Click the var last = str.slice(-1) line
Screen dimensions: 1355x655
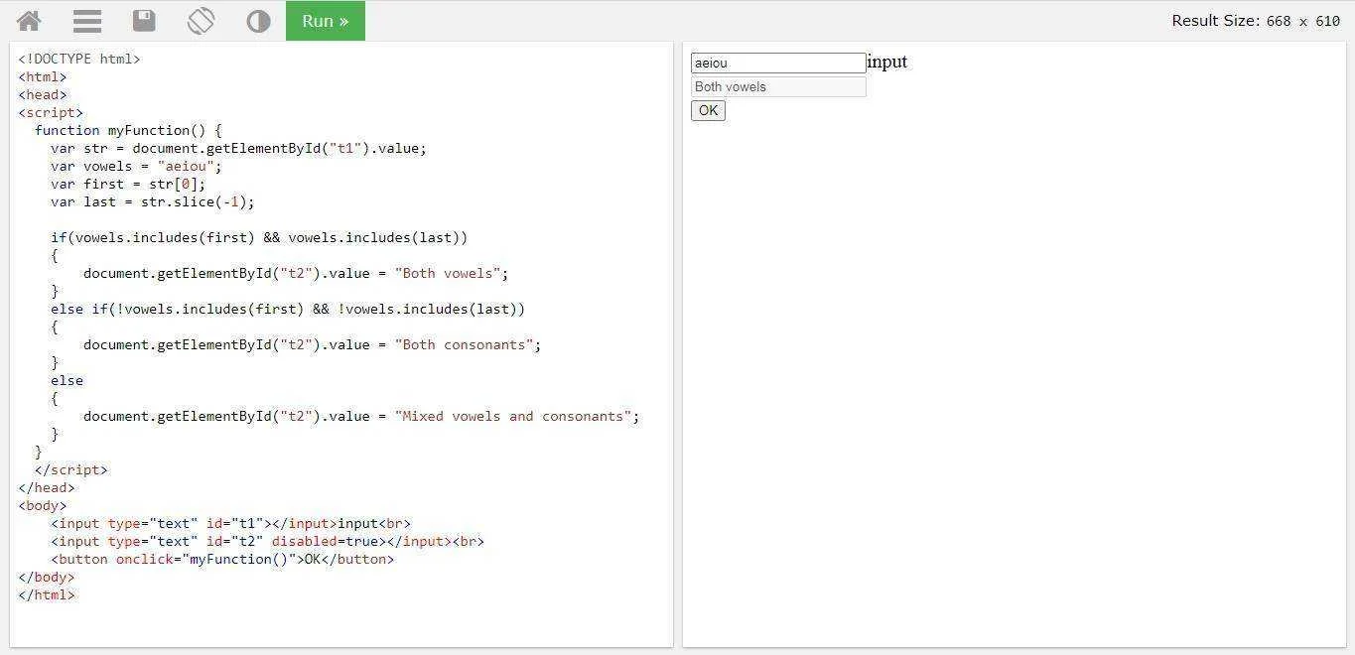coord(153,201)
